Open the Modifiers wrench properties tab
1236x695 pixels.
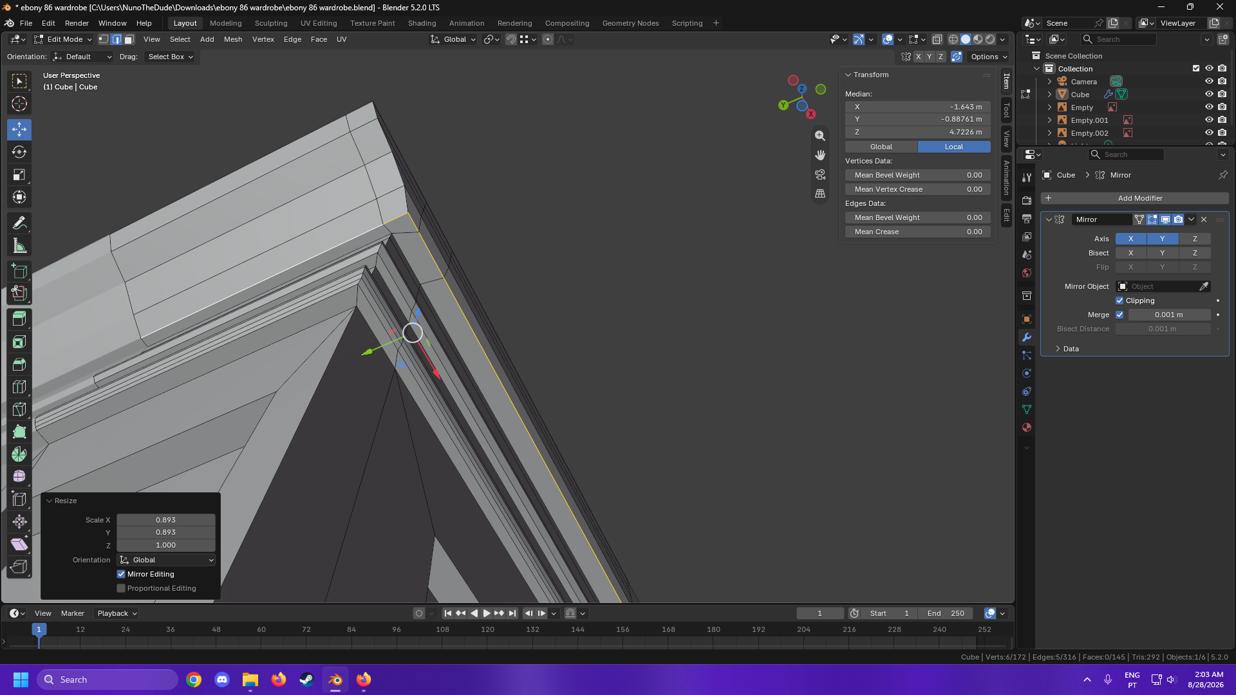1027,337
